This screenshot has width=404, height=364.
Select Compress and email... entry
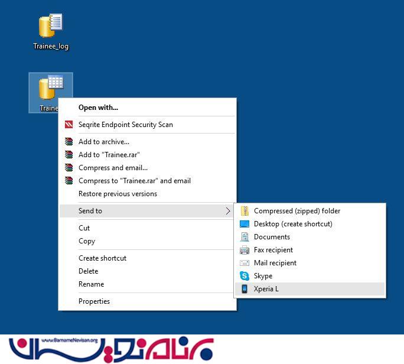(113, 168)
